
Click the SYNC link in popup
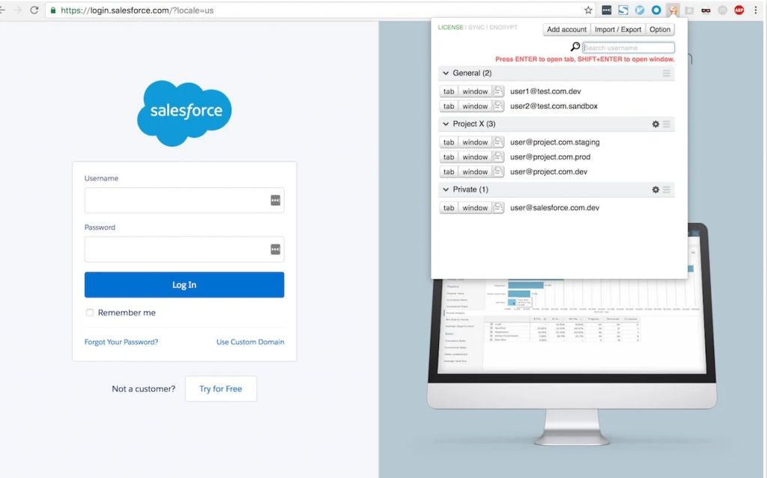476,28
